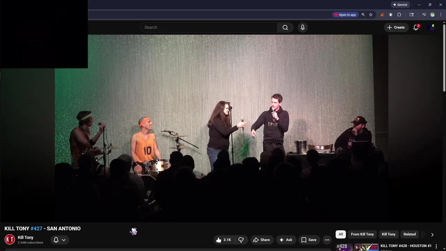Bookmark this page with the star icon
The image size is (446, 251).
371,15
